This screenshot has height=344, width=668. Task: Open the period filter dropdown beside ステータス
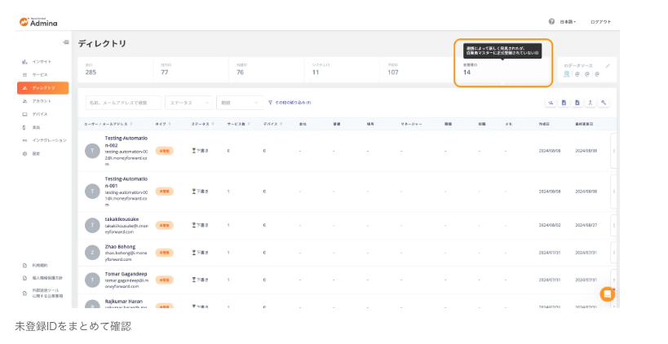240,103
